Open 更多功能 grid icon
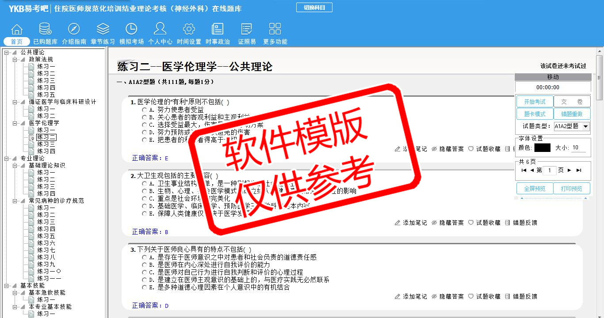Image resolution: width=604 pixels, height=318 pixels. point(275,30)
